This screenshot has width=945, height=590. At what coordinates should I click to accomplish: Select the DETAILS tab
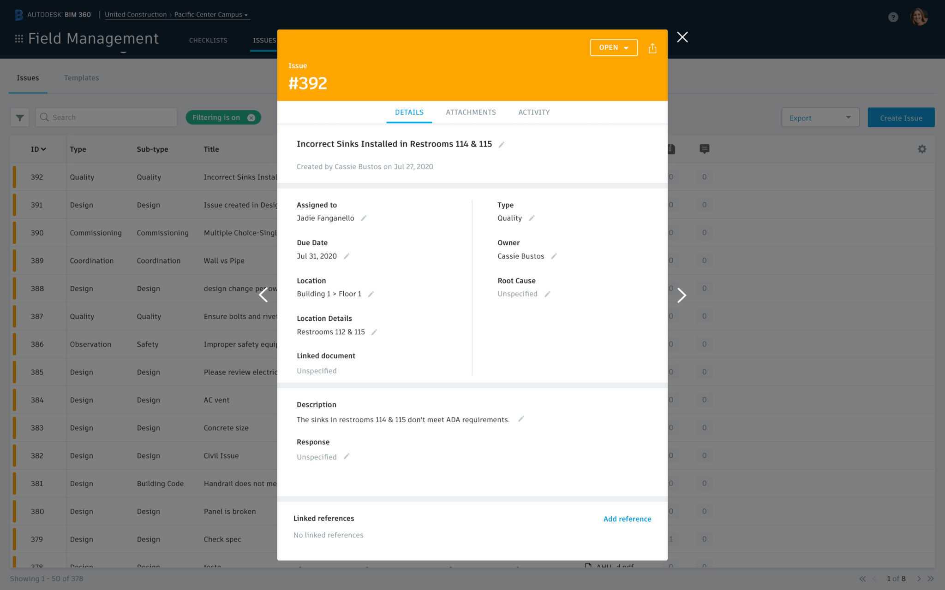(x=409, y=112)
